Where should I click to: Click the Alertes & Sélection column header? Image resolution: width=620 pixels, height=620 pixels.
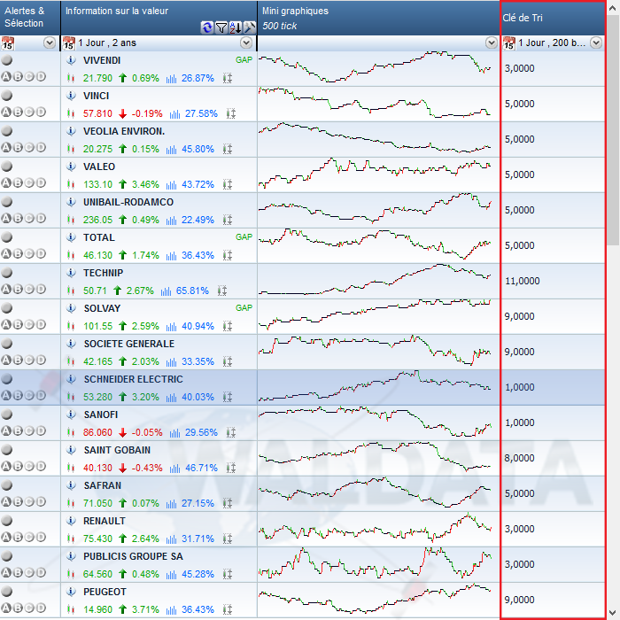pyautogui.click(x=30, y=18)
